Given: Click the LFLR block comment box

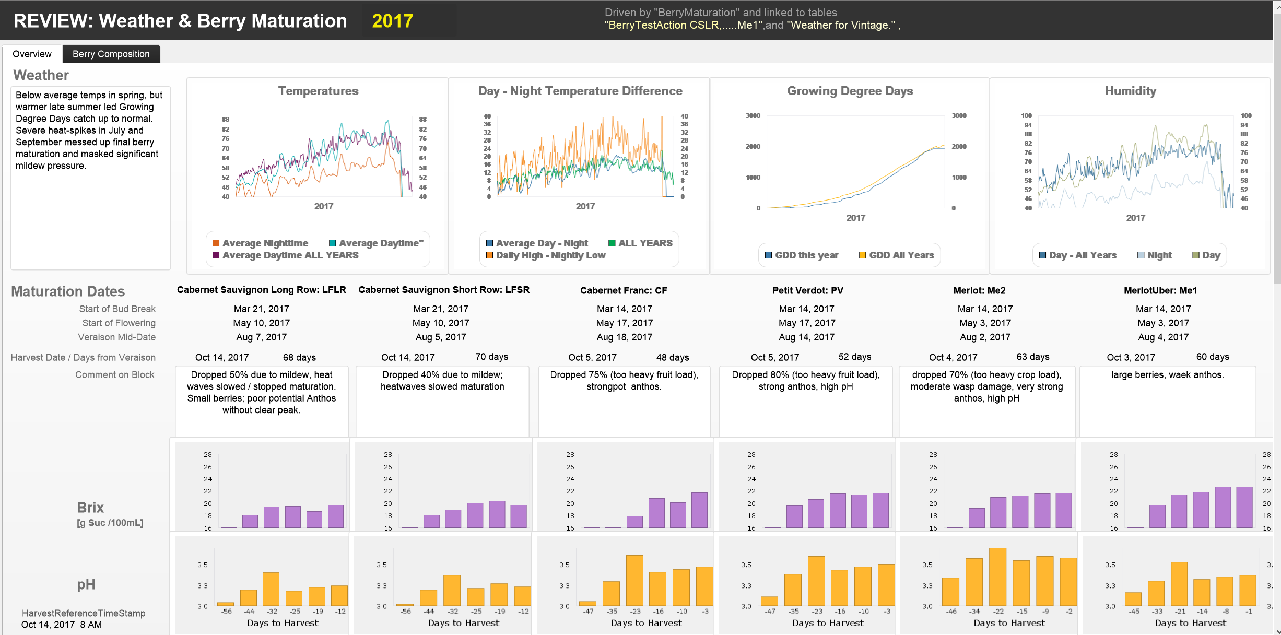Looking at the screenshot, I should [261, 401].
